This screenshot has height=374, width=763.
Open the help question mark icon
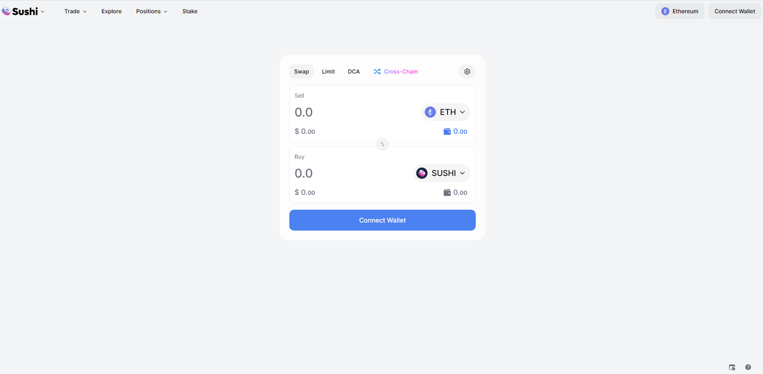tap(748, 367)
